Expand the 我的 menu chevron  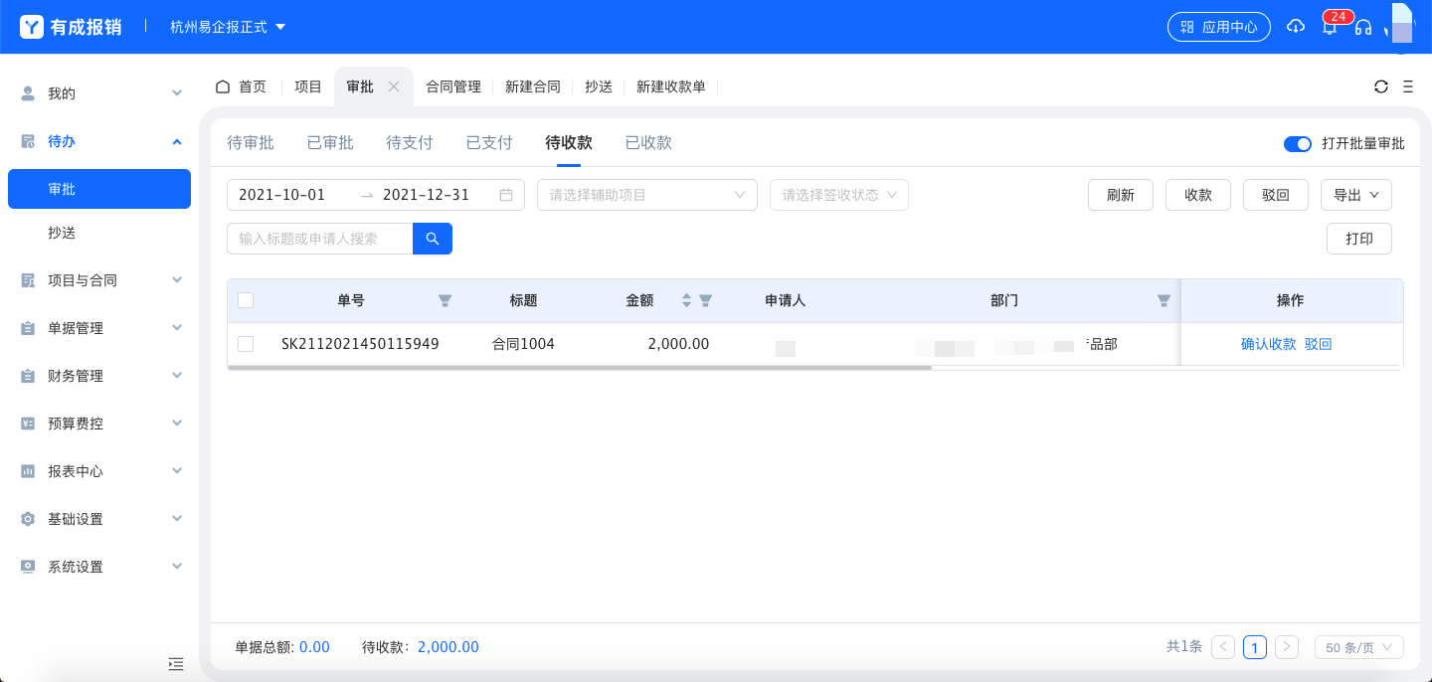pyautogui.click(x=177, y=93)
